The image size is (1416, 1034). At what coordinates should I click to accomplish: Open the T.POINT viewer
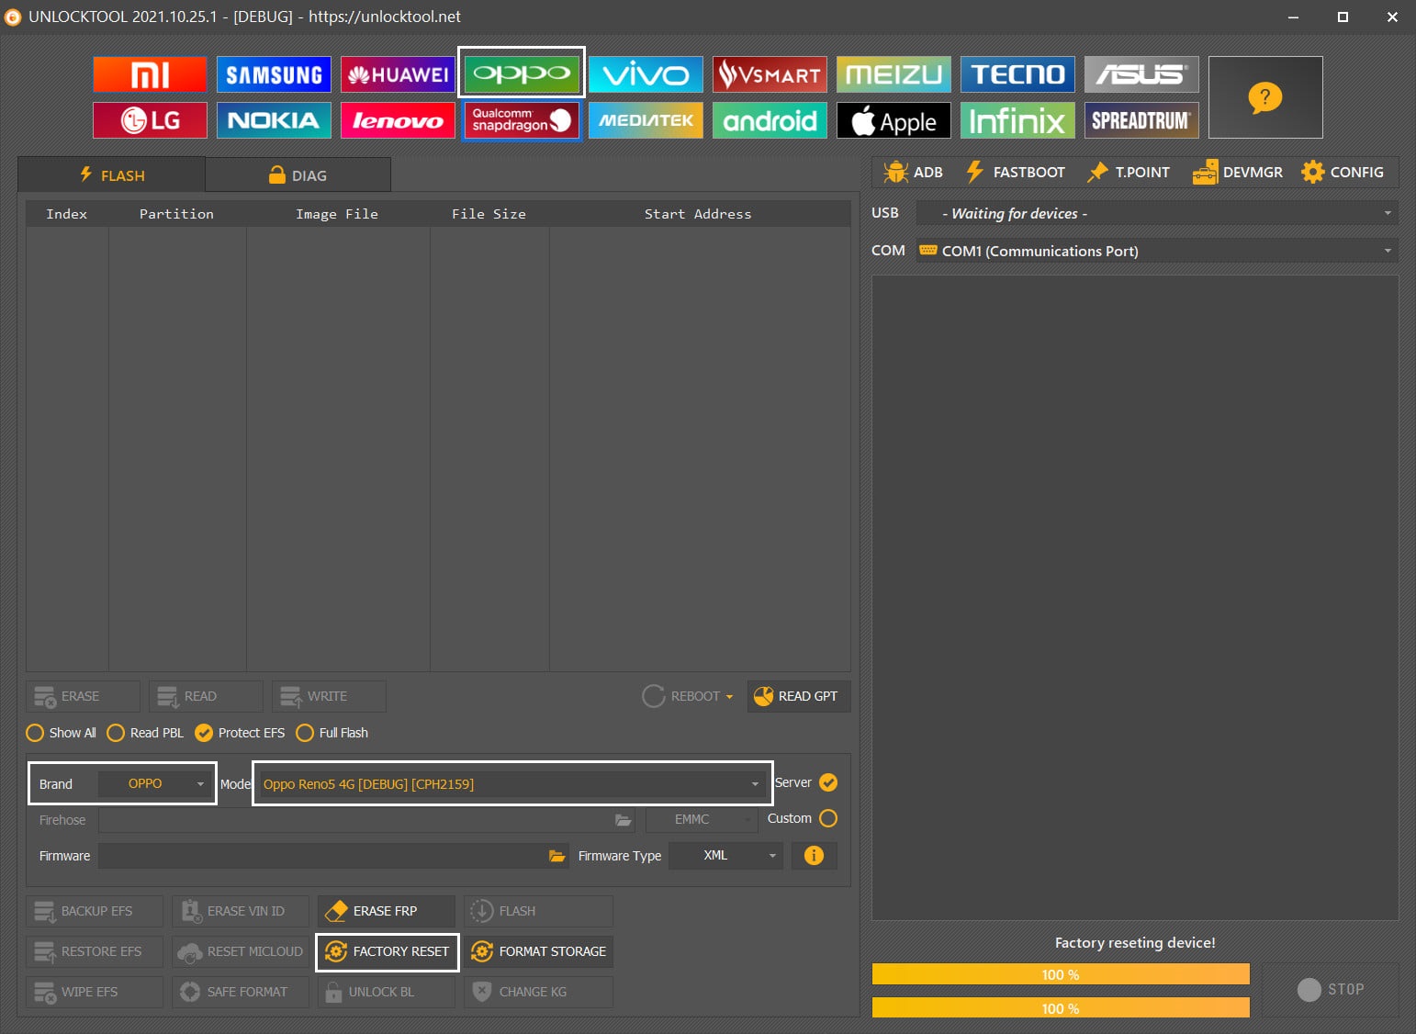1129,172
